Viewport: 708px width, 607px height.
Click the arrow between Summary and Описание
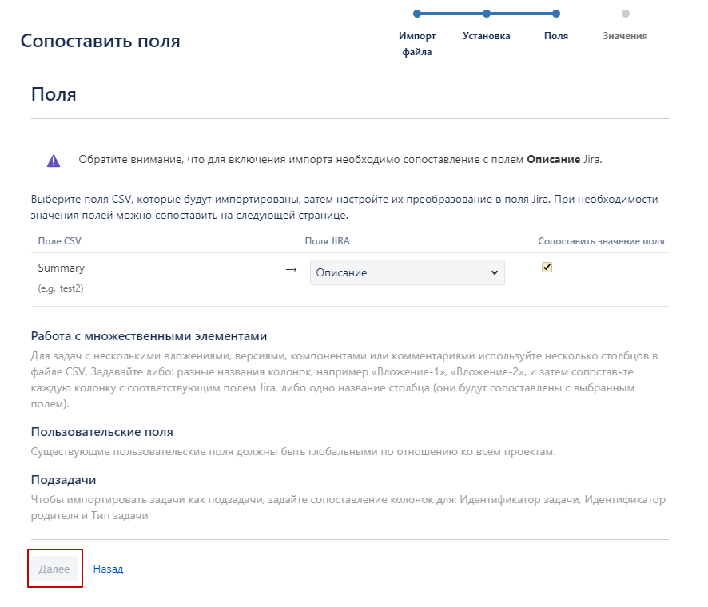[x=289, y=272]
